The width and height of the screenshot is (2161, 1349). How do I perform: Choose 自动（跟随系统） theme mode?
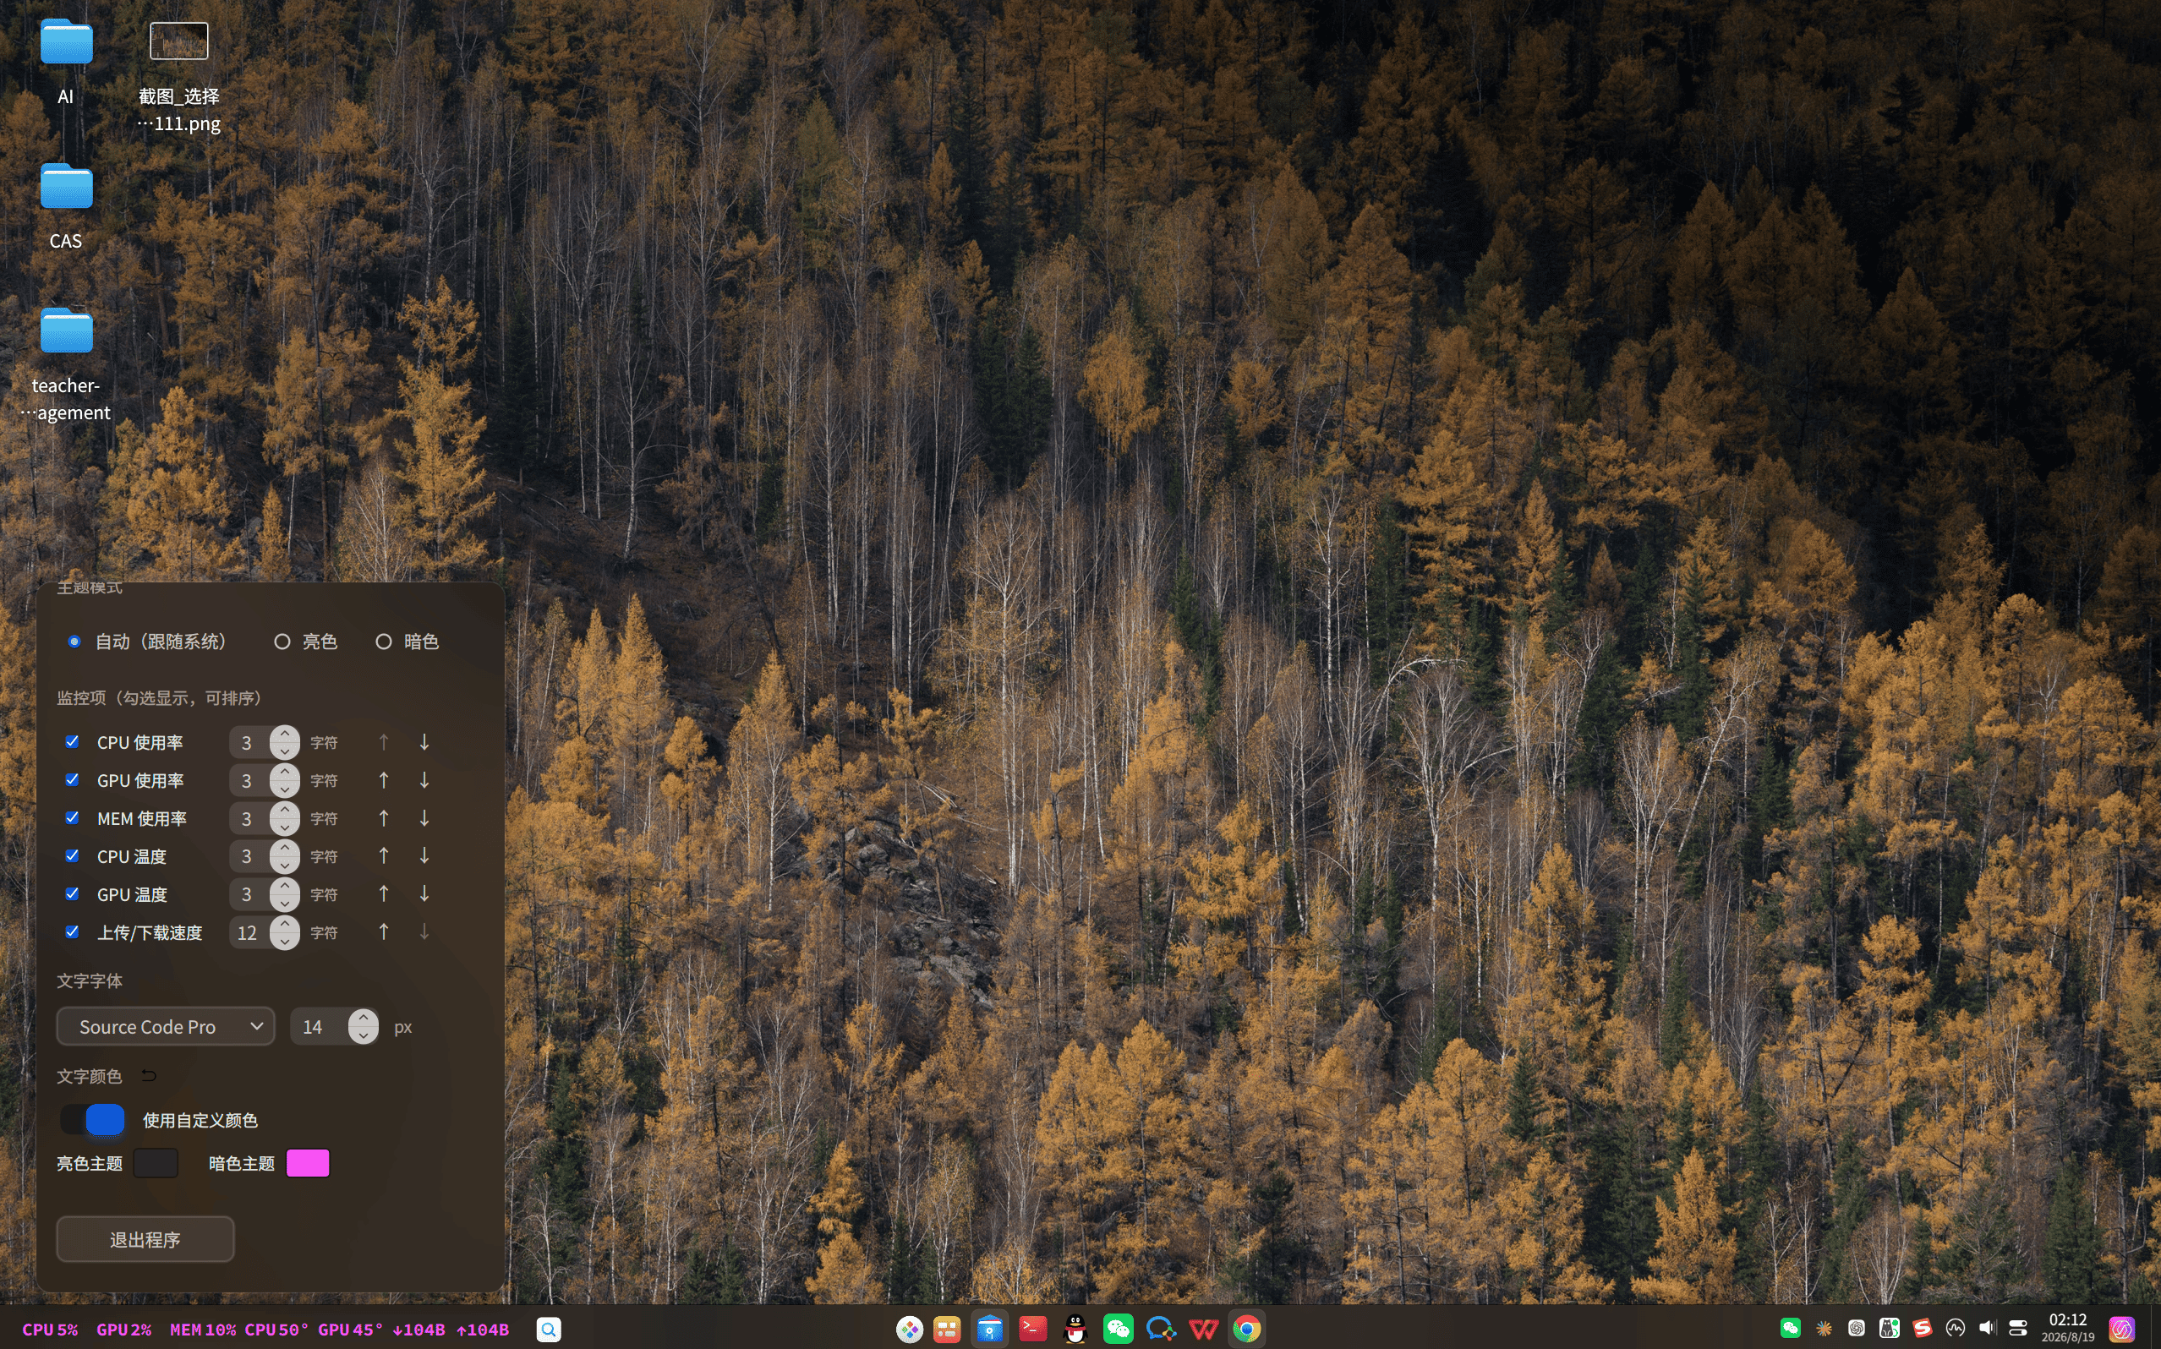75,642
